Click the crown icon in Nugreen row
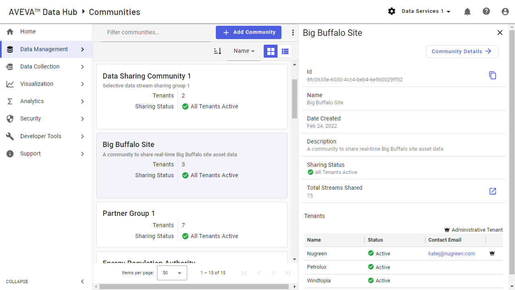Image resolution: width=515 pixels, height=290 pixels. click(492, 253)
